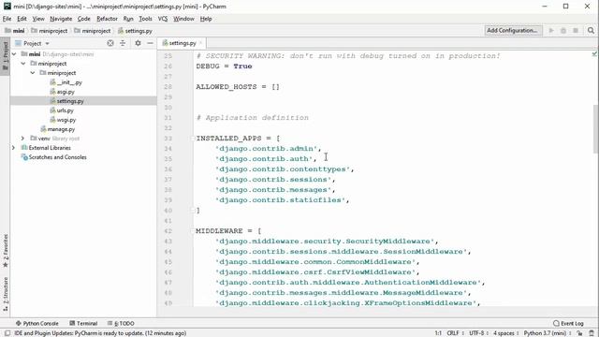The width and height of the screenshot is (599, 337).
Task: Select settings.py in project tree
Action: [x=66, y=101]
